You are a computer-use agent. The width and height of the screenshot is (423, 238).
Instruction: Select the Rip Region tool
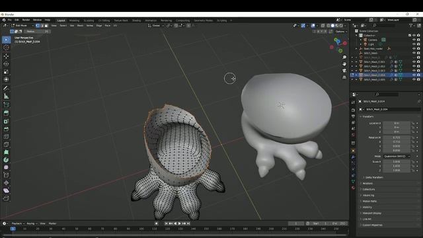click(x=6, y=198)
